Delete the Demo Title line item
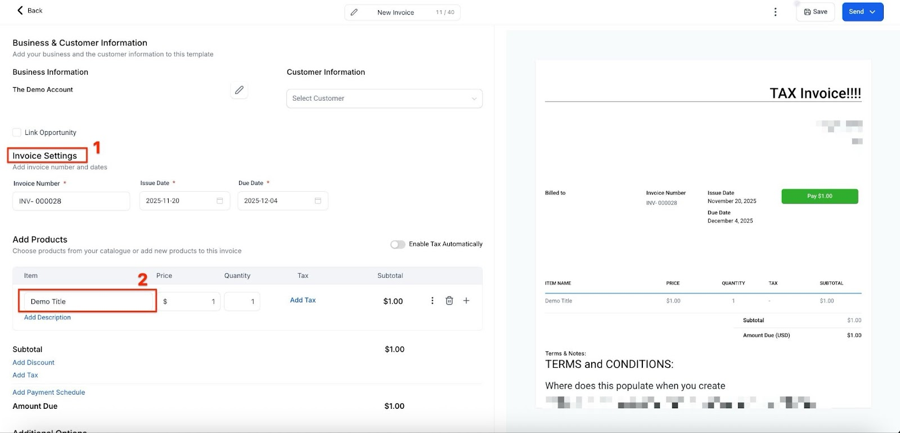This screenshot has height=433, width=900. pyautogui.click(x=449, y=301)
